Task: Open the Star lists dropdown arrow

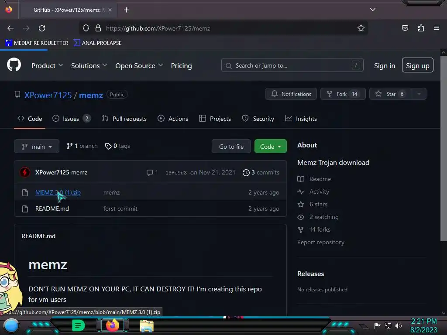Action: click(419, 94)
